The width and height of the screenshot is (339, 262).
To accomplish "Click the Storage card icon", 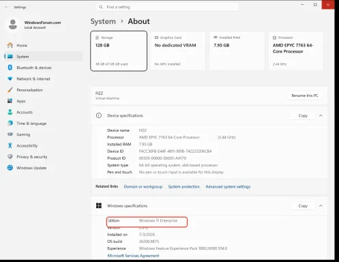I will point(98,38).
